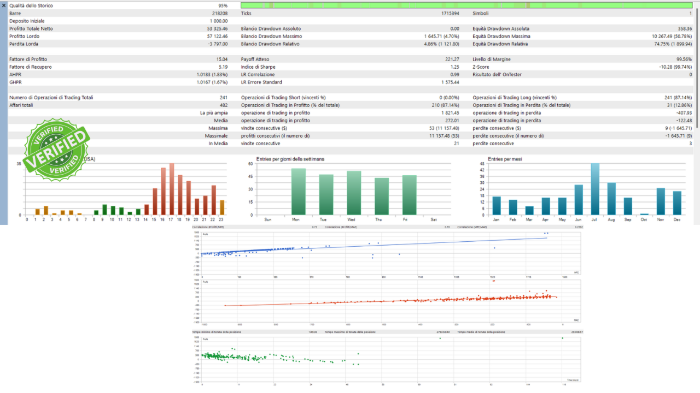Select the value "1.0183 (1.83%)"

pos(212,74)
